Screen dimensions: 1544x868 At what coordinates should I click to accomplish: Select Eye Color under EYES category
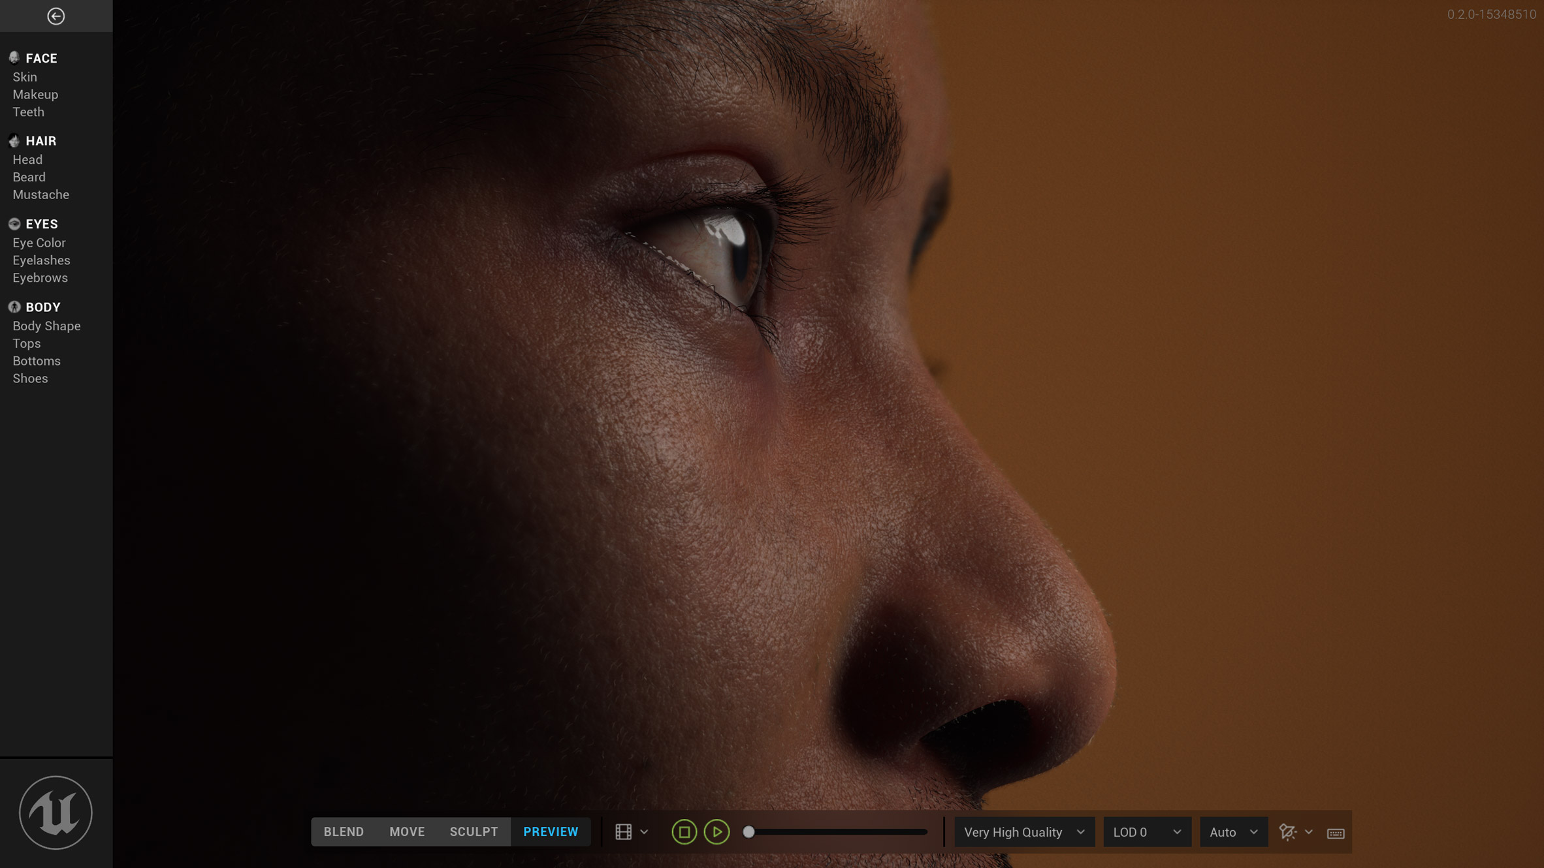[x=39, y=243]
